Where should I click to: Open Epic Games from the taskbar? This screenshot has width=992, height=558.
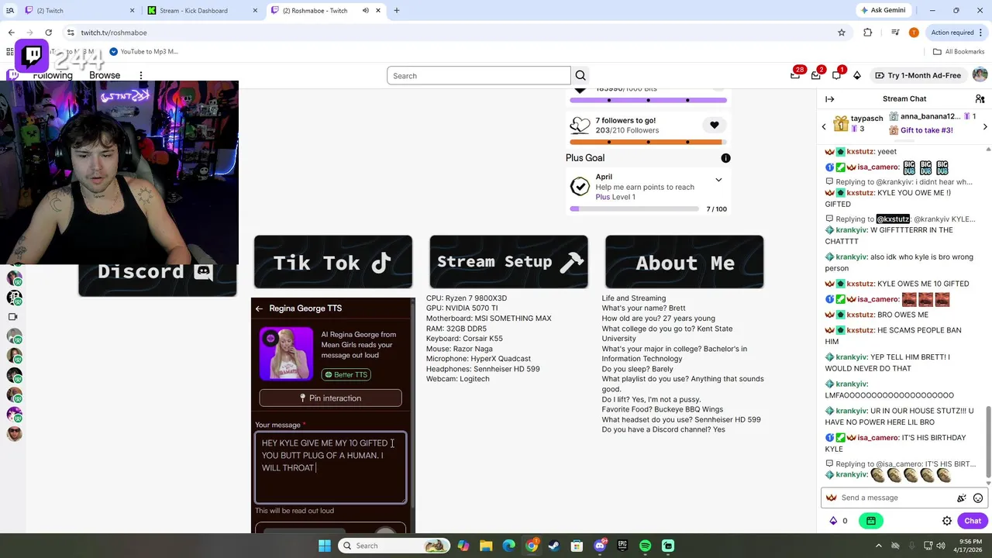click(x=622, y=546)
